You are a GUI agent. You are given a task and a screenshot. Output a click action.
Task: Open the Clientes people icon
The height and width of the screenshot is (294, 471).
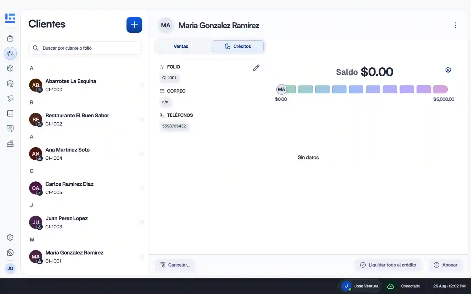coord(10,53)
